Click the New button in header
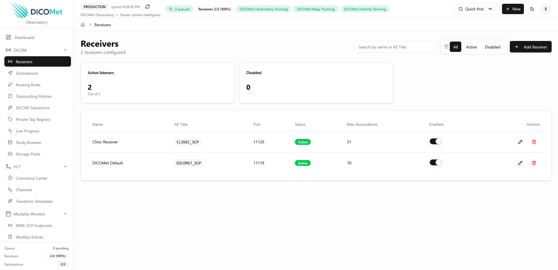Viewport: 558px width, 270px height. click(x=513, y=9)
